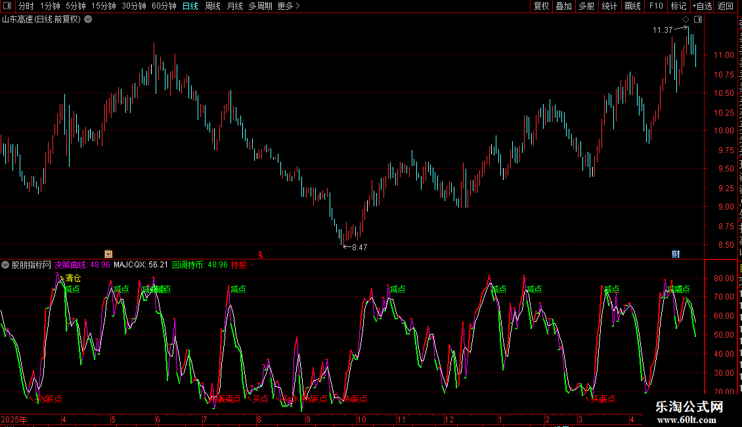
Task: Click month 7 on the time axis
Action: coord(205,419)
